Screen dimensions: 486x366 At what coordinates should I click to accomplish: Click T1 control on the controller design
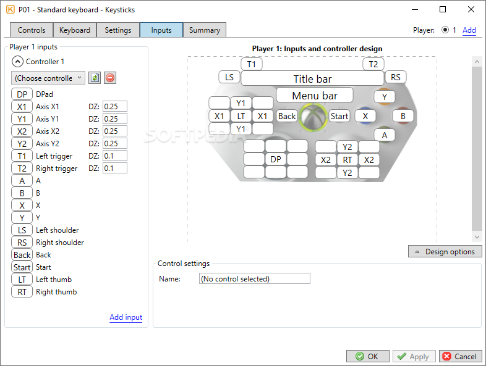click(252, 64)
